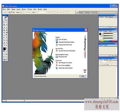Select the Type tool
120x112 pixels.
coord(6,38)
